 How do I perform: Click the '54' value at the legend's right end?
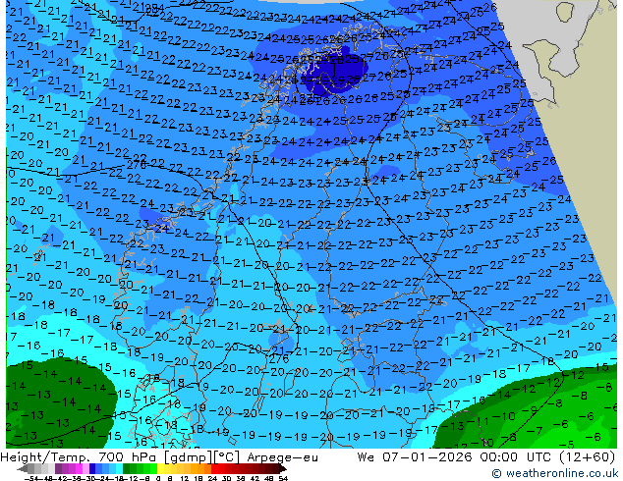point(282,478)
